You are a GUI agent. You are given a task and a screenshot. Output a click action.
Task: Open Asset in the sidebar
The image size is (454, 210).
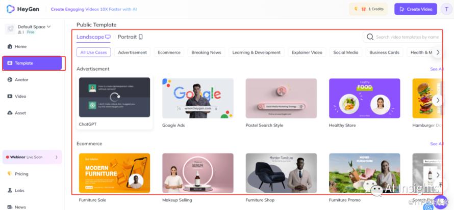(x=20, y=113)
